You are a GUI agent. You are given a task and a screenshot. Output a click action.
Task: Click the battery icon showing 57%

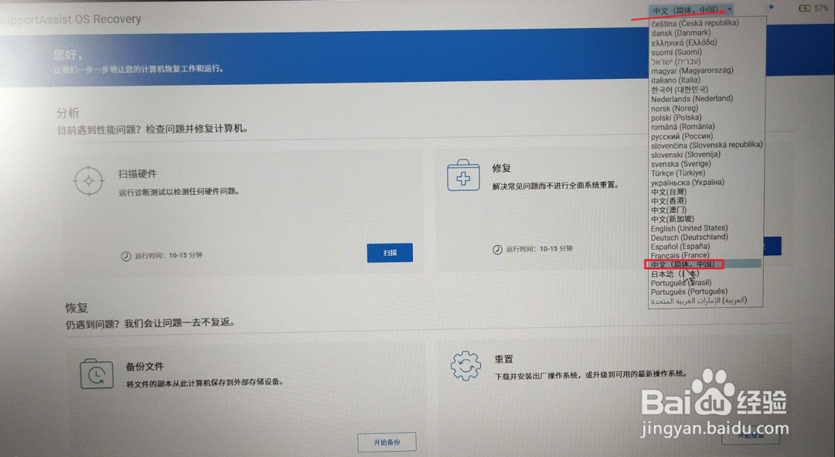pyautogui.click(x=804, y=9)
